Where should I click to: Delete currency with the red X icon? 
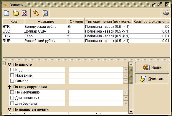click(x=24, y=13)
